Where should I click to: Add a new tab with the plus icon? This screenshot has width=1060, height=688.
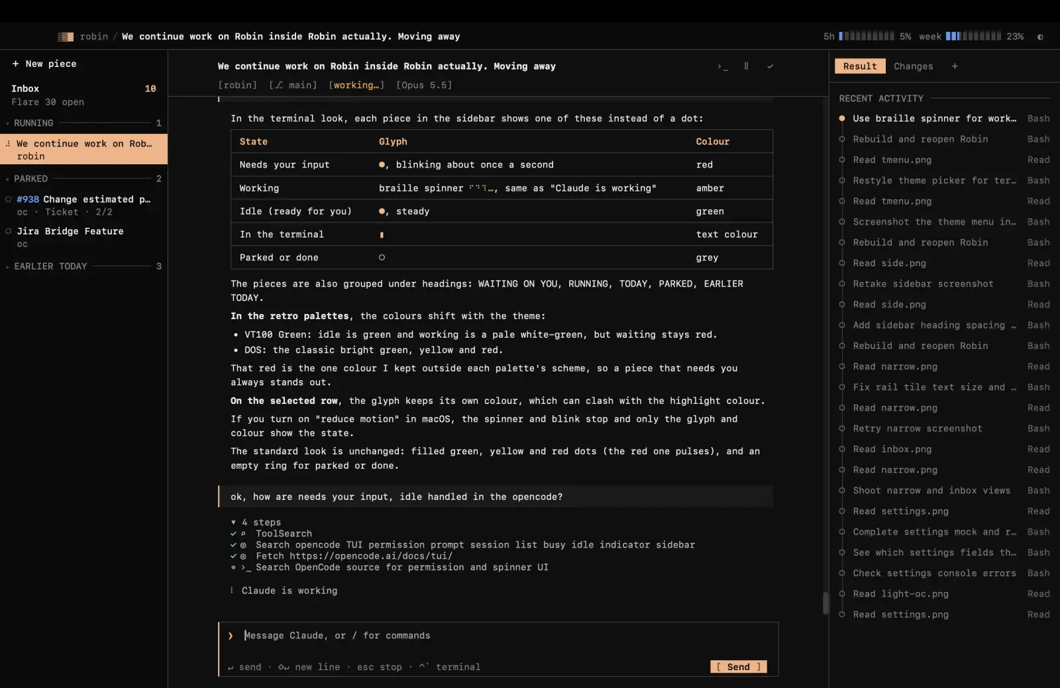point(955,66)
